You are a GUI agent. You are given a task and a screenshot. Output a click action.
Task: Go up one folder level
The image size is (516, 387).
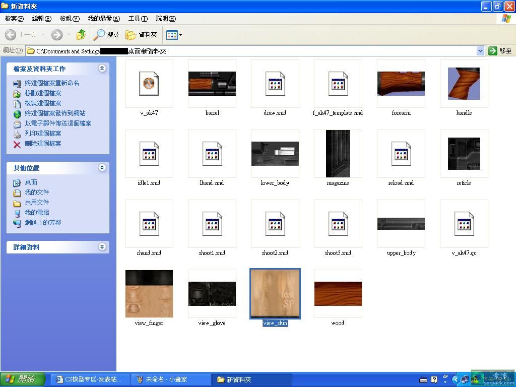[81, 35]
